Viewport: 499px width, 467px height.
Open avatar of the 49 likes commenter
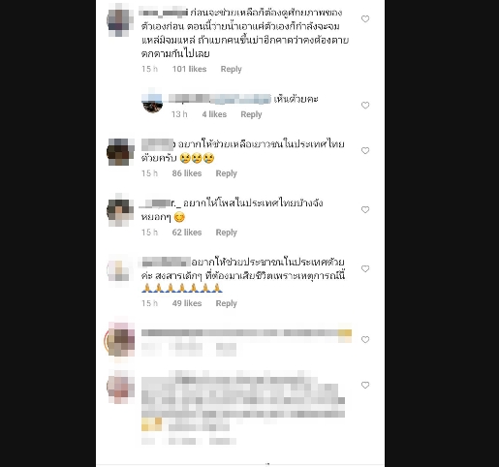(x=120, y=270)
